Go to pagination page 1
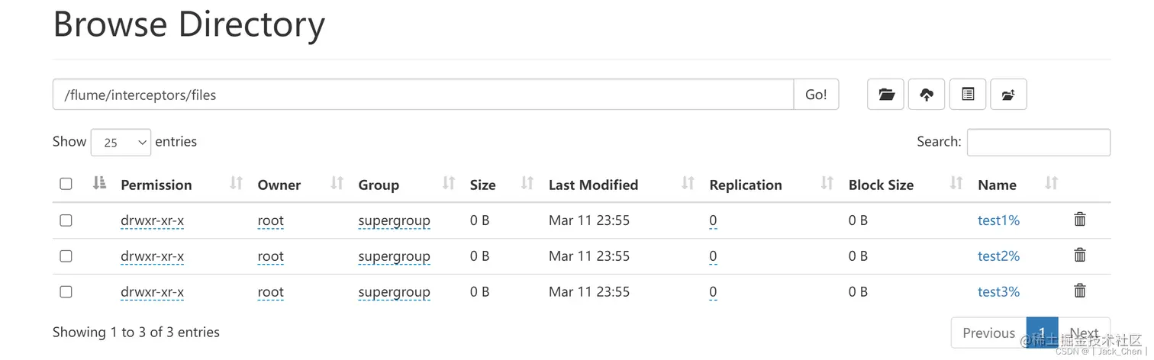The width and height of the screenshot is (1154, 360). [x=1042, y=333]
